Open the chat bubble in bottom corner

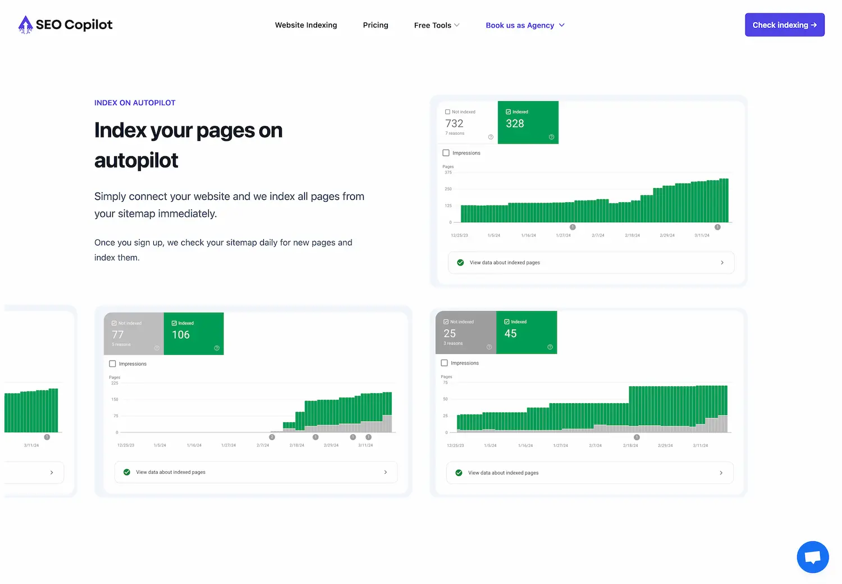click(x=813, y=556)
